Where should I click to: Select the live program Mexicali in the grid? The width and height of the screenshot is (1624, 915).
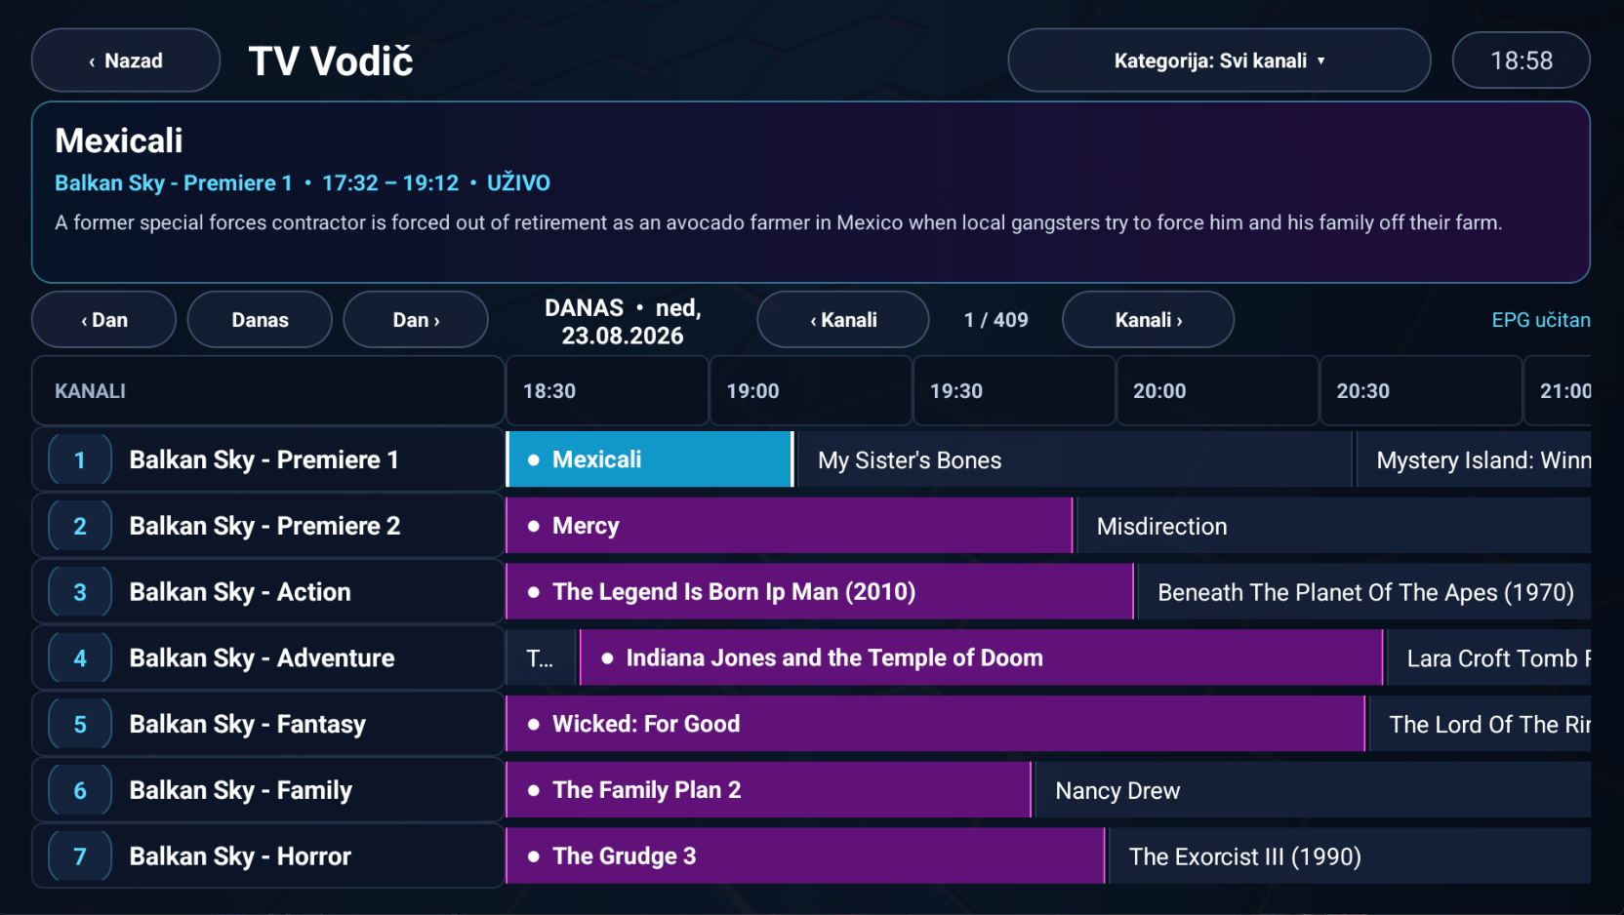pos(650,459)
